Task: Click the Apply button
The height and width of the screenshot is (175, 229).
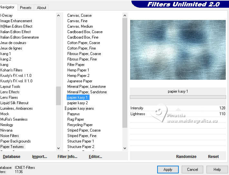Action: point(168,170)
